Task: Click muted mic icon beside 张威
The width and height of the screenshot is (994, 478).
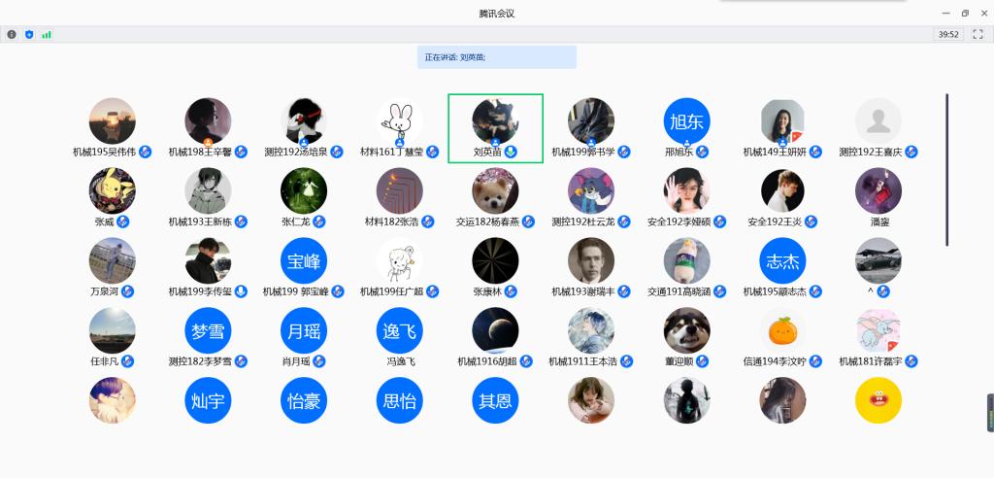Action: tap(123, 222)
